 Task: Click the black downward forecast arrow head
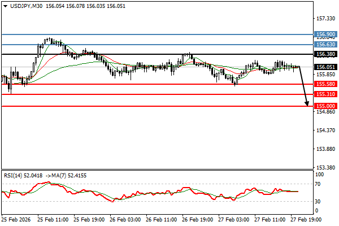[307, 103]
